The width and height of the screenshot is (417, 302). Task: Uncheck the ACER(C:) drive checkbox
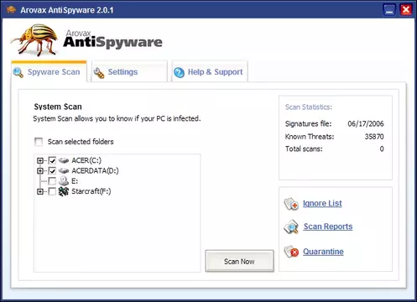pos(52,160)
